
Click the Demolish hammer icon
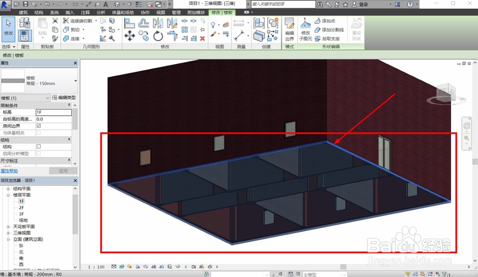pyautogui.click(x=112, y=38)
